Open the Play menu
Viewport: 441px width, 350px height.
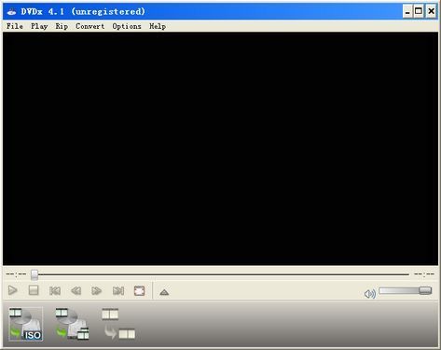[39, 26]
